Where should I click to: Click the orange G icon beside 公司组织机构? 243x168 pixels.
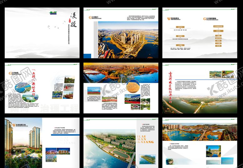click(x=205, y=19)
